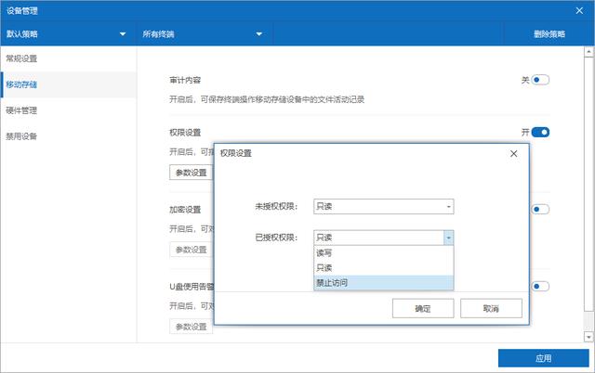Image resolution: width=595 pixels, height=373 pixels.
Task: Close the 设备管理 window
Action: [x=579, y=10]
